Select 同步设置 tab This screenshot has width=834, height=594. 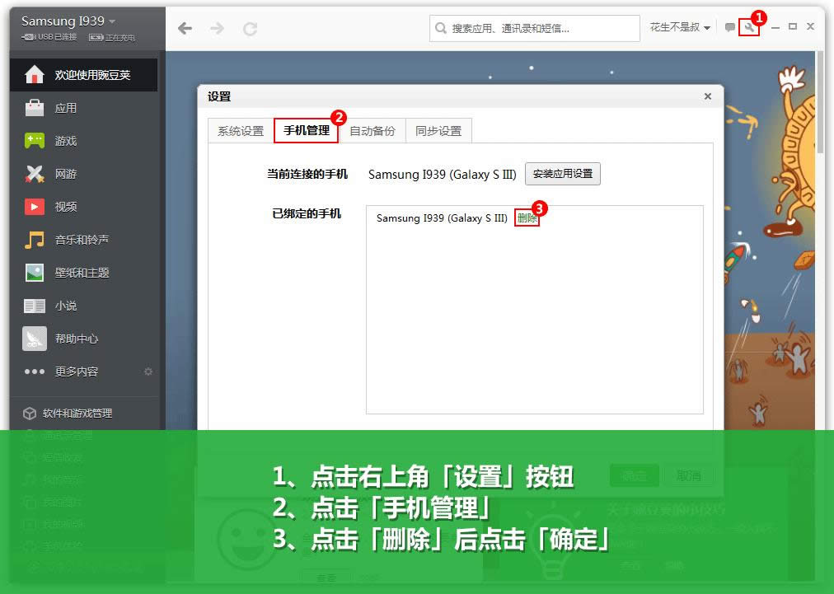(438, 131)
